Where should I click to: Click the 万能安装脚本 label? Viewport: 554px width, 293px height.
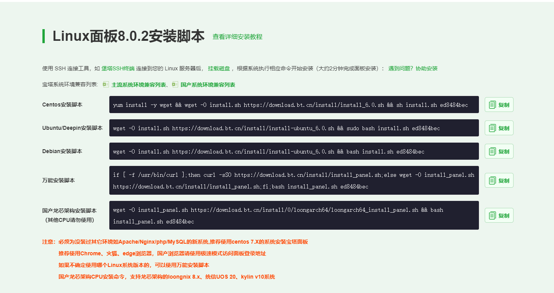(x=58, y=180)
